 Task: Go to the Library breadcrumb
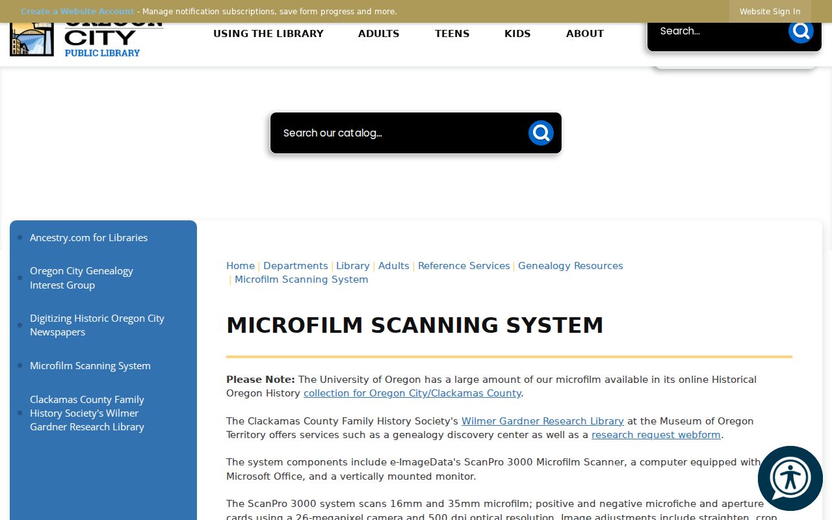click(x=353, y=266)
